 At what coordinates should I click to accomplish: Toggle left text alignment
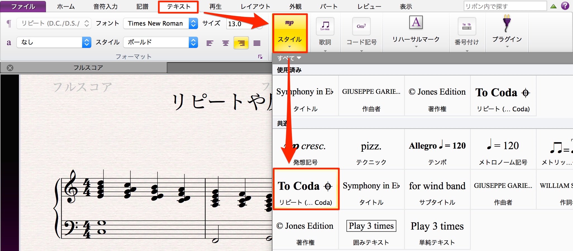210,43
